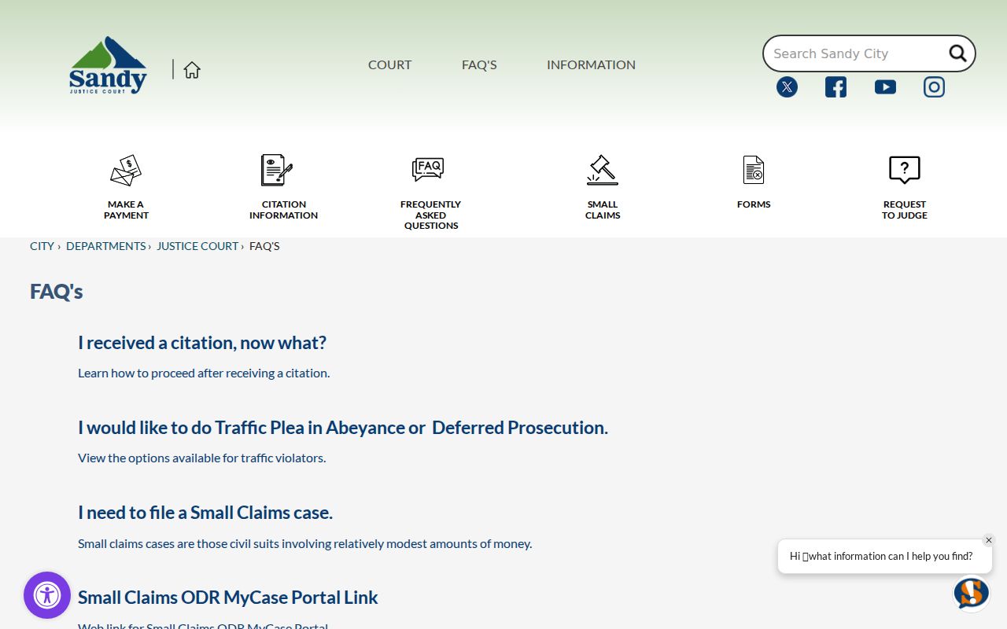Launch the chatbot assistant avatar
This screenshot has height=629, width=1007.
pyautogui.click(x=972, y=593)
